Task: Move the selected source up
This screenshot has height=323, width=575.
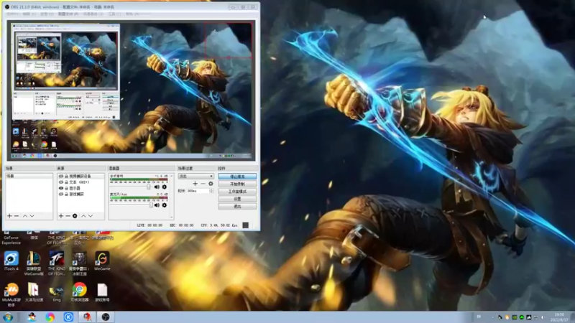Action: click(x=83, y=216)
